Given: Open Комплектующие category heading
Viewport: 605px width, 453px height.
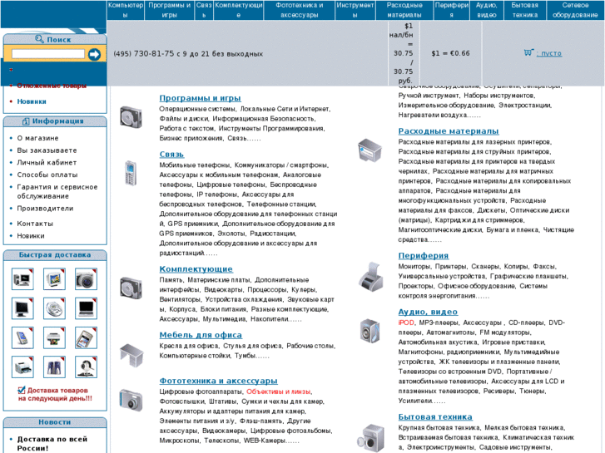Looking at the screenshot, I should [x=196, y=269].
